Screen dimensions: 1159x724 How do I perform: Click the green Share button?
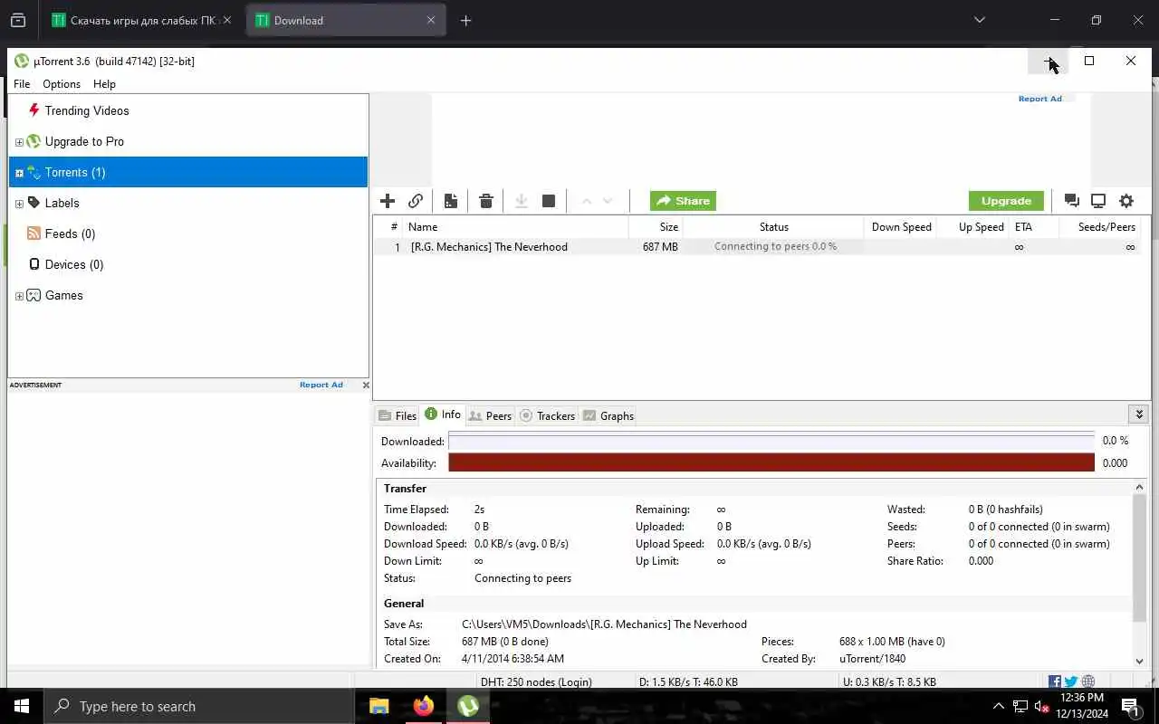(683, 201)
